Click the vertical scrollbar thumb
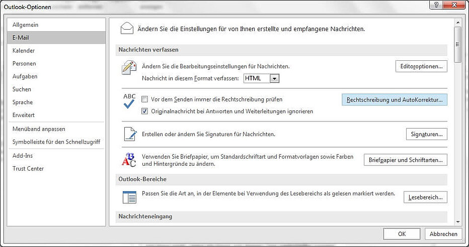Screen dimensions: 469x247 coord(457,45)
